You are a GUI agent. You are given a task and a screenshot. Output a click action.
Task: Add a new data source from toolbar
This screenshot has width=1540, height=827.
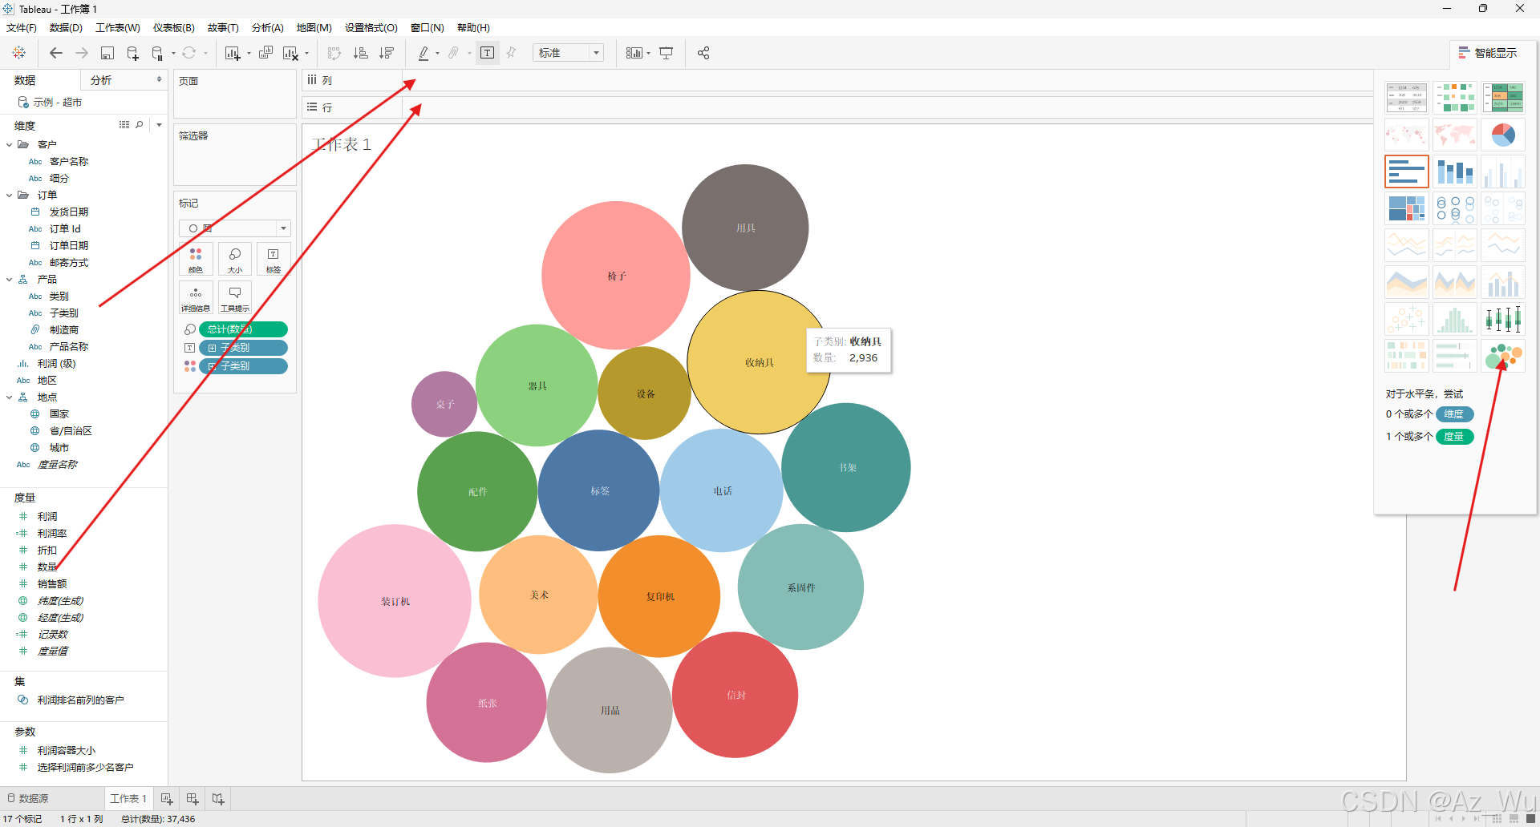[x=133, y=53]
